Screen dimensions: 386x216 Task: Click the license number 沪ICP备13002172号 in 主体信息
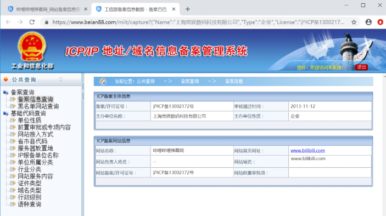tap(174, 106)
